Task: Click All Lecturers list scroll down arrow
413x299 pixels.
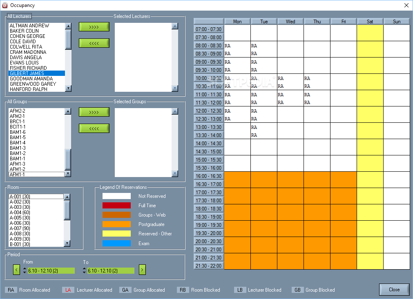Action: (68, 89)
